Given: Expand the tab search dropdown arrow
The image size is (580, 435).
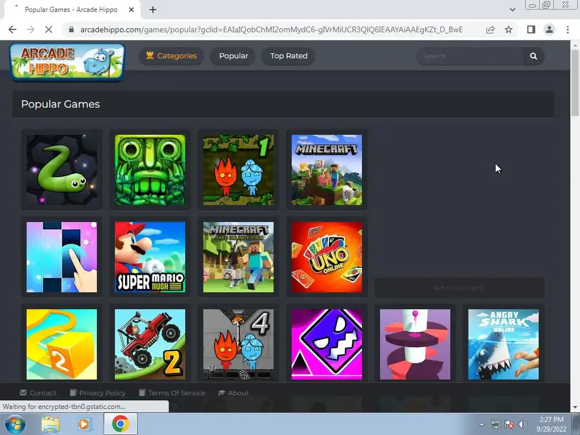Looking at the screenshot, I should 512,10.
